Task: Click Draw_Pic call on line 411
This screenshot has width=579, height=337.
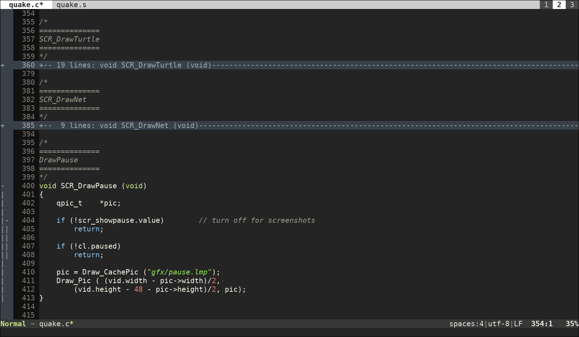Action: (x=74, y=281)
